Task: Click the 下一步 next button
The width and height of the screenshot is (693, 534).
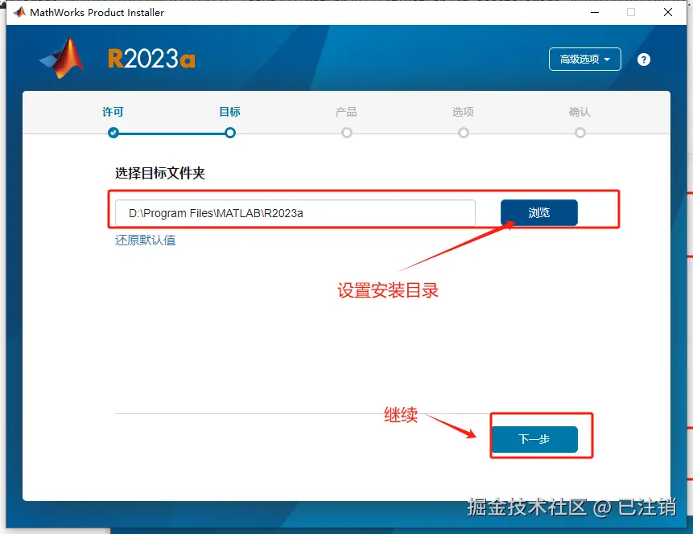Action: pyautogui.click(x=534, y=439)
